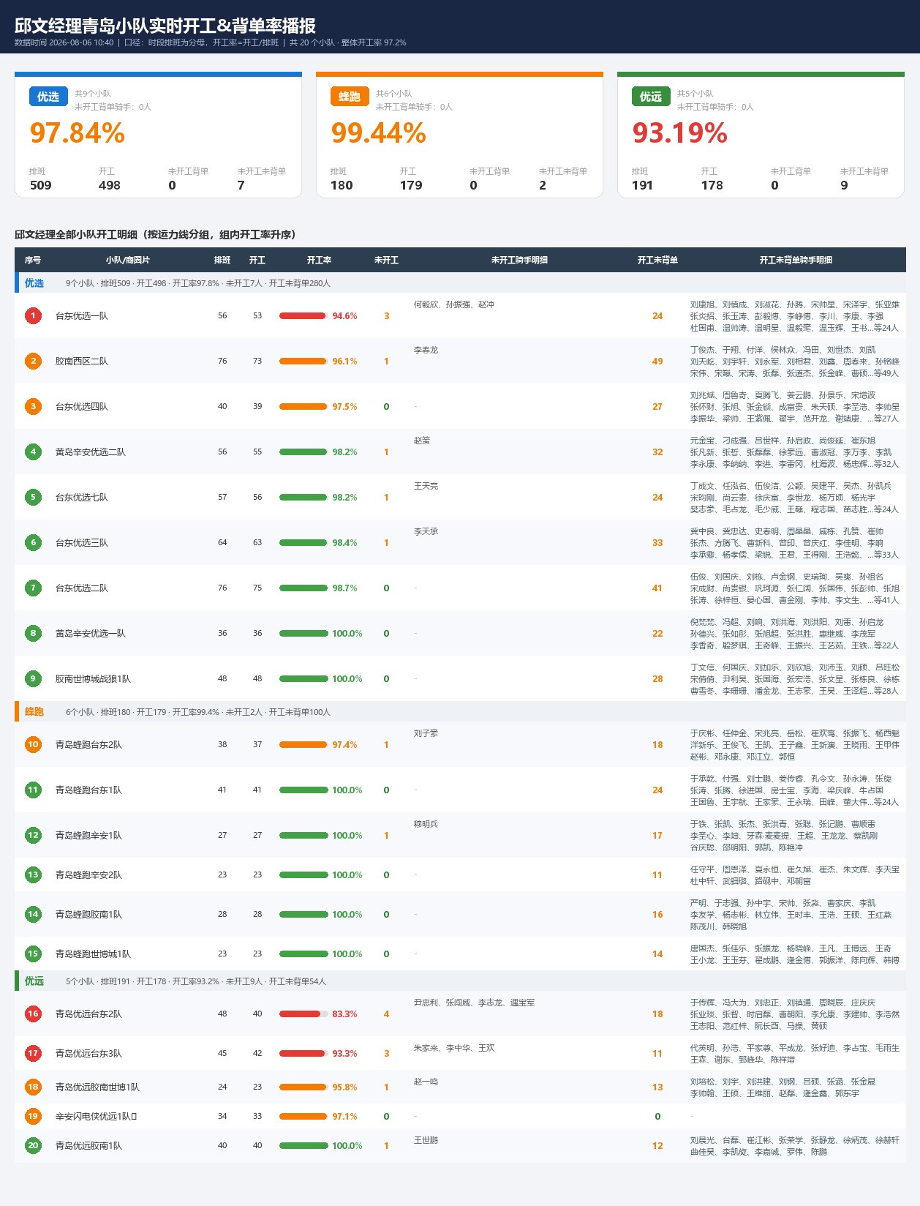This screenshot has height=1206, width=920.
Task: Click the 开工未背单 value 33 for 台东优选三队
Action: click(x=657, y=542)
